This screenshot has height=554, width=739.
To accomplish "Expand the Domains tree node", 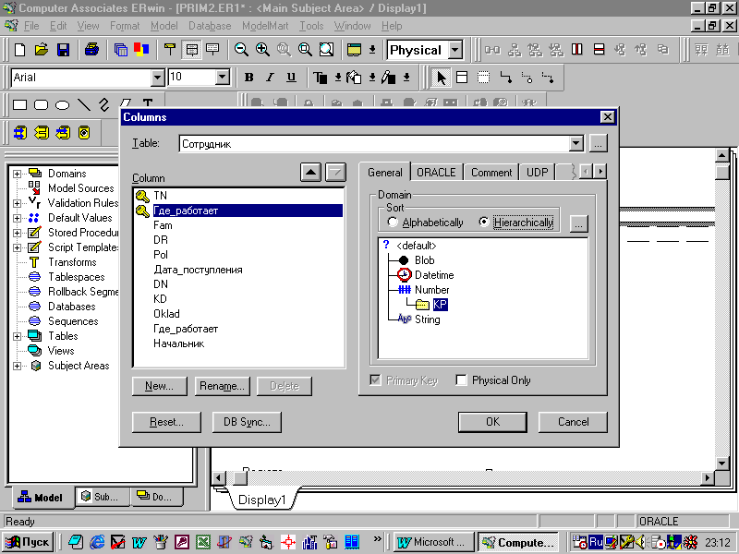I will pyautogui.click(x=17, y=174).
